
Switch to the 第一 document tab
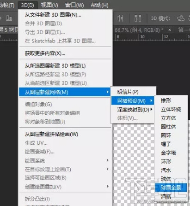click(x=184, y=30)
